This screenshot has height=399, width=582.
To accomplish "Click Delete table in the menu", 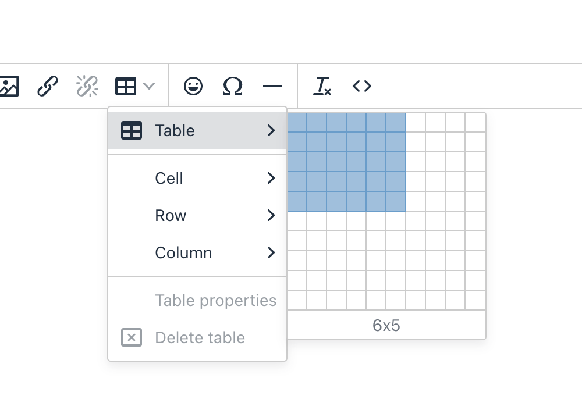I will (200, 338).
